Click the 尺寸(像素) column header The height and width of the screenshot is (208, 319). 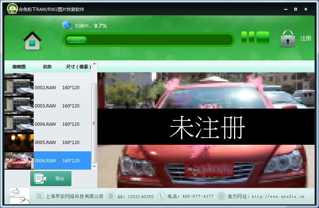78,67
